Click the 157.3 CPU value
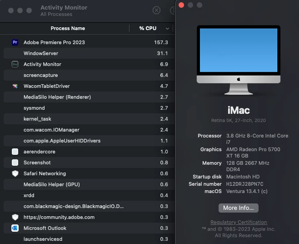The height and width of the screenshot is (244, 299). 161,42
